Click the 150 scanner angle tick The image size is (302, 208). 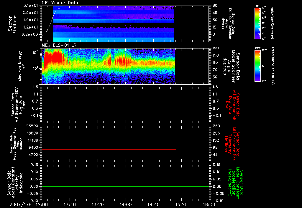click(x=216, y=55)
